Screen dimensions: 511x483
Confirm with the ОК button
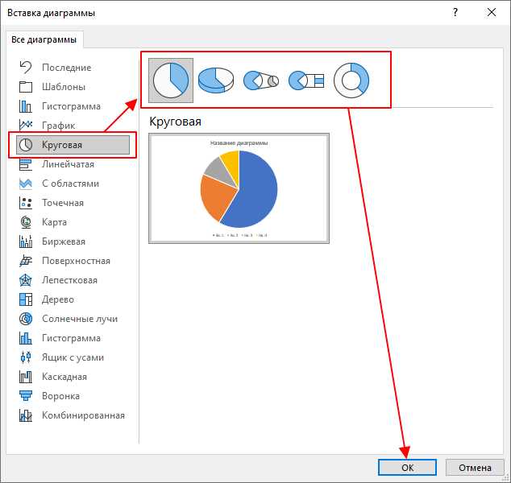pyautogui.click(x=407, y=468)
